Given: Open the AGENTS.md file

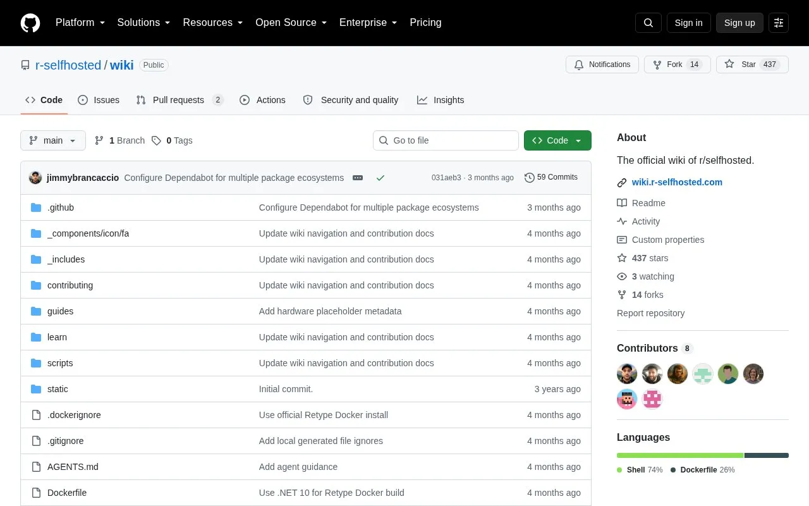Looking at the screenshot, I should (x=73, y=467).
